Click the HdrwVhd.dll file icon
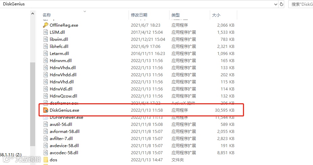 click(46, 82)
